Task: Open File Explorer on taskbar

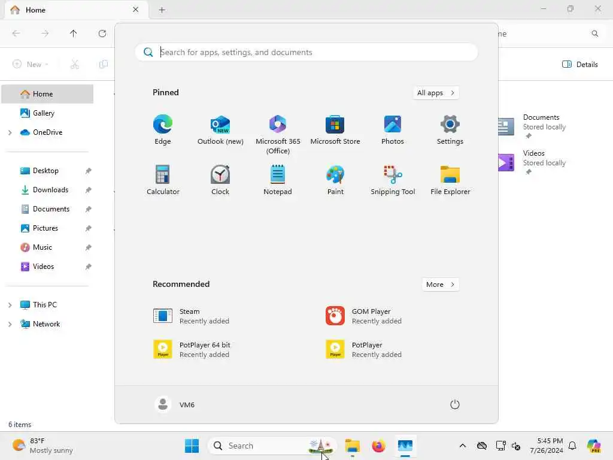Action: pyautogui.click(x=352, y=446)
